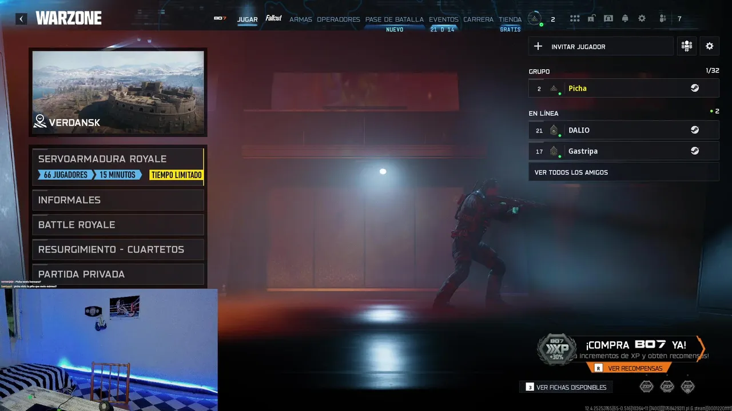Open the Fallout event tab
Viewport: 732px width, 411px height.
click(x=273, y=18)
